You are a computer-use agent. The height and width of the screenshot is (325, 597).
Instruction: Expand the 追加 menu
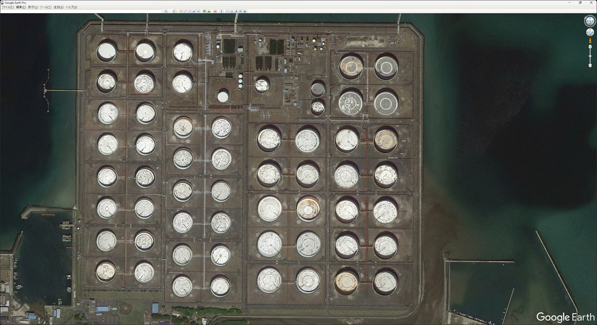click(58, 7)
